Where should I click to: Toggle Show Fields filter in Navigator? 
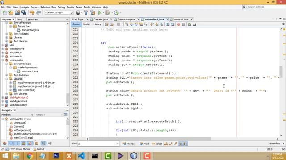11,144
